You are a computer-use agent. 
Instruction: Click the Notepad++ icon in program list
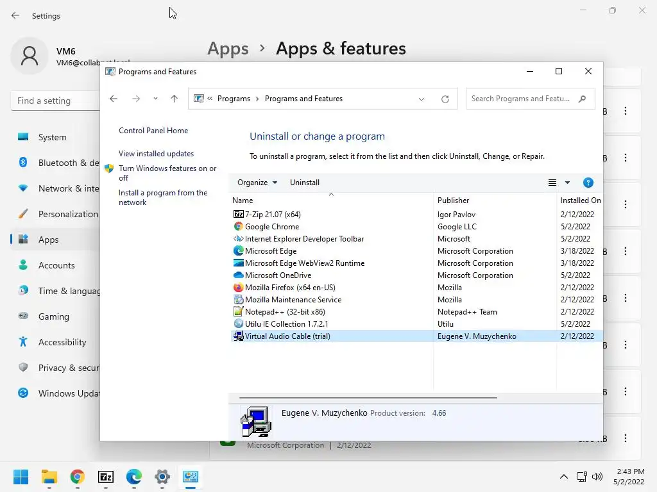[239, 312]
